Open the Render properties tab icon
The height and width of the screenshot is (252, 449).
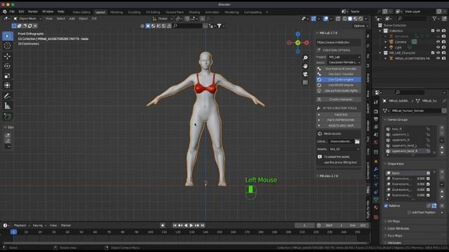pos(376,111)
